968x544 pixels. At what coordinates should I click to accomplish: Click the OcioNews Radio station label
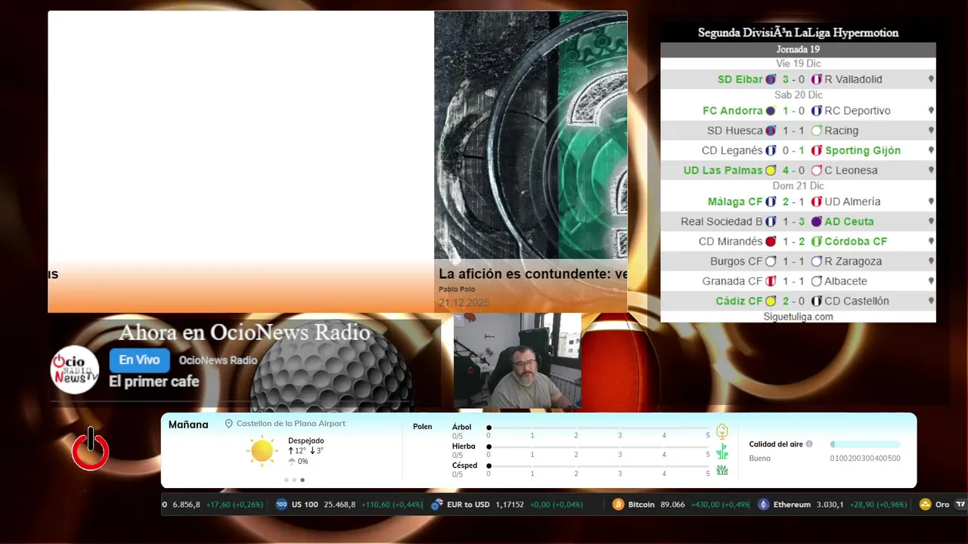coord(218,360)
